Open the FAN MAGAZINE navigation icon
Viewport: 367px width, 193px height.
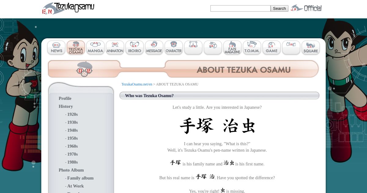[232, 48]
